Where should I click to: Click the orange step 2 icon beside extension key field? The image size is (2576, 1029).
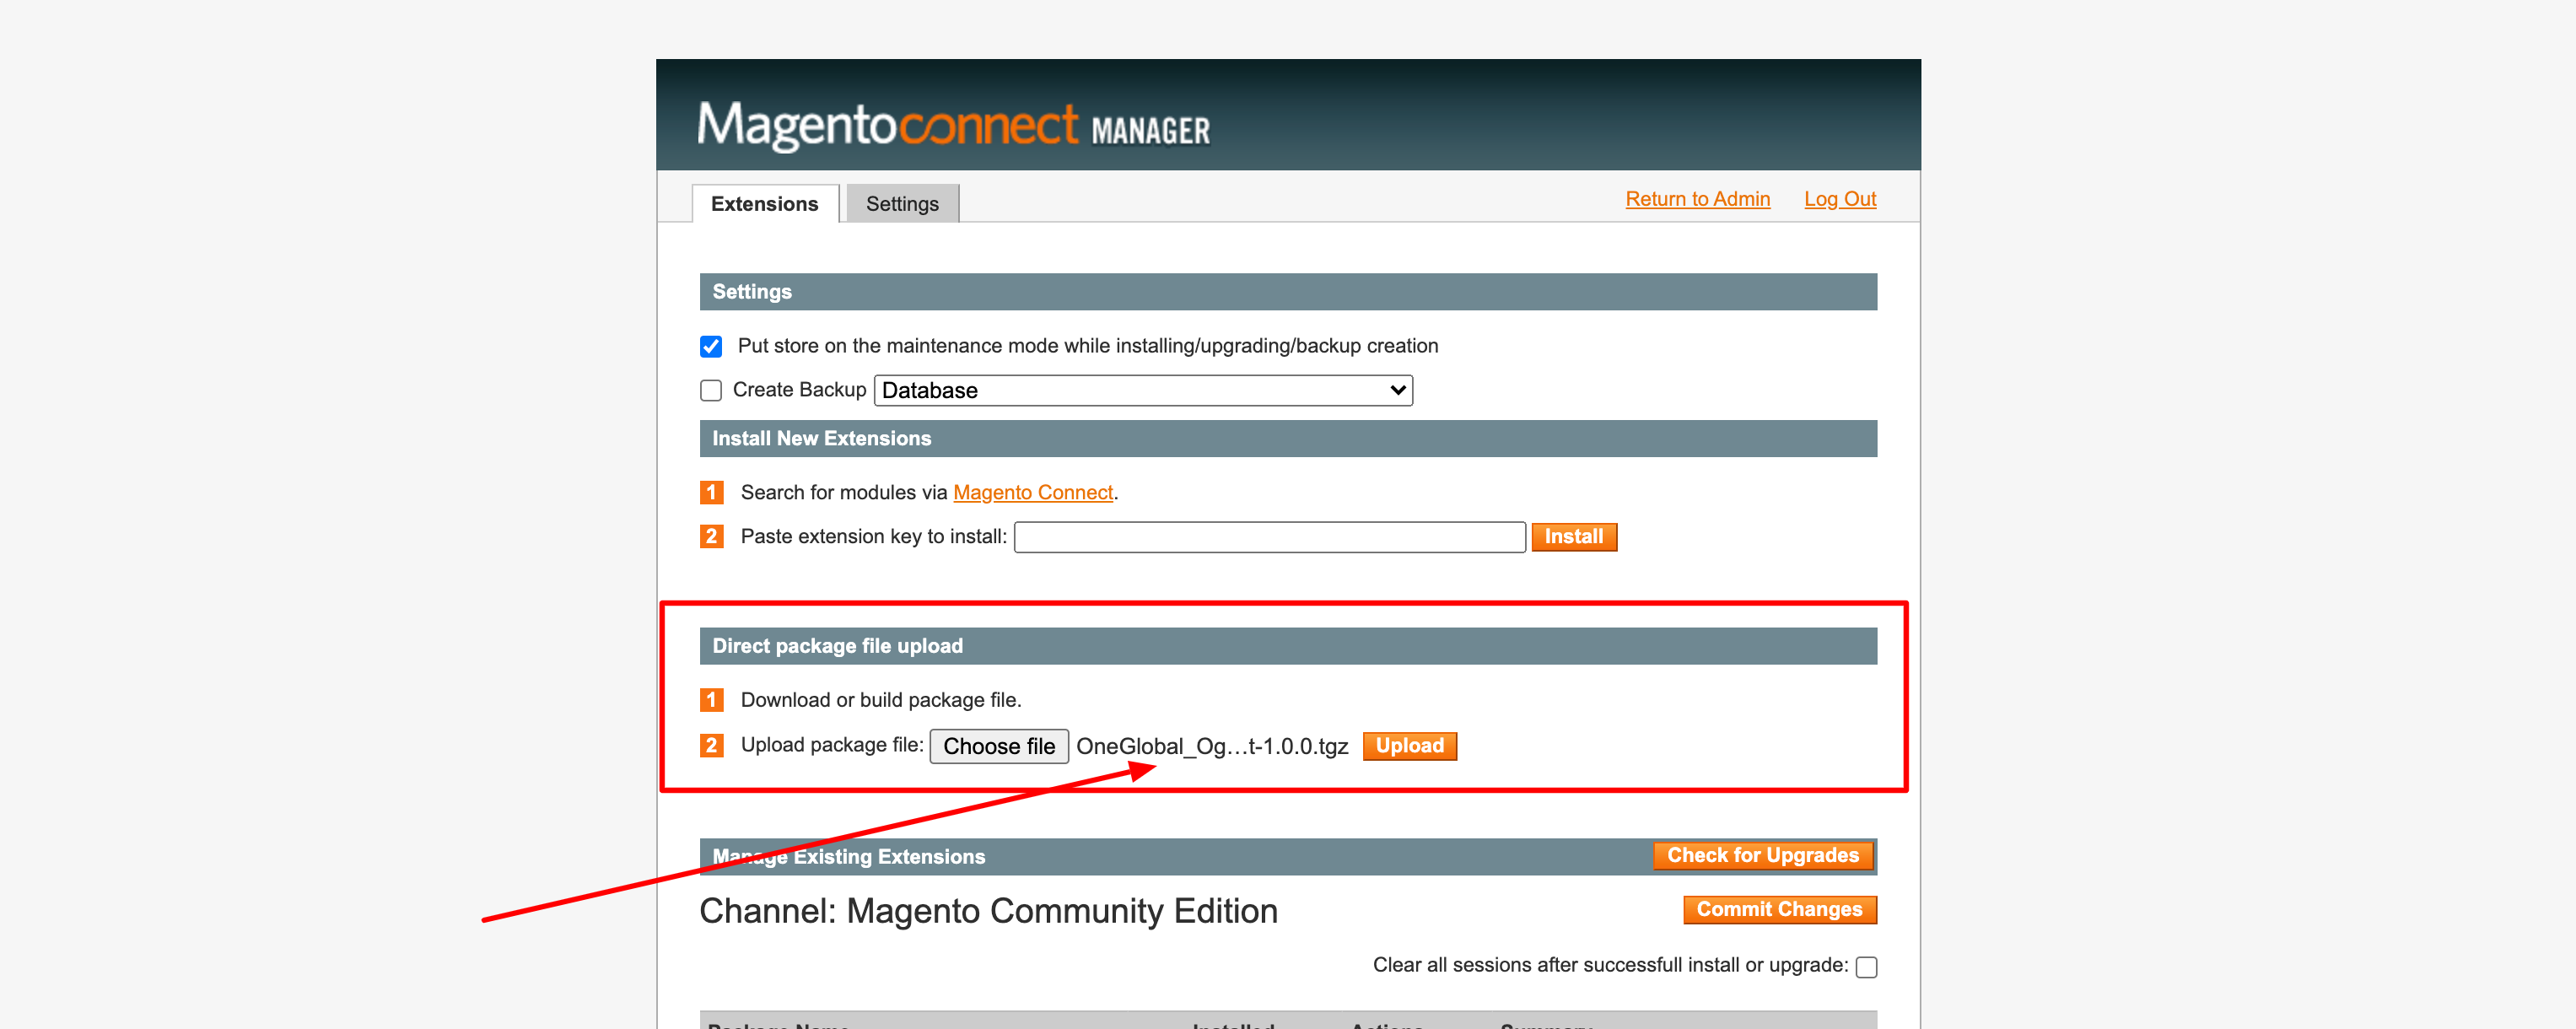click(x=711, y=537)
